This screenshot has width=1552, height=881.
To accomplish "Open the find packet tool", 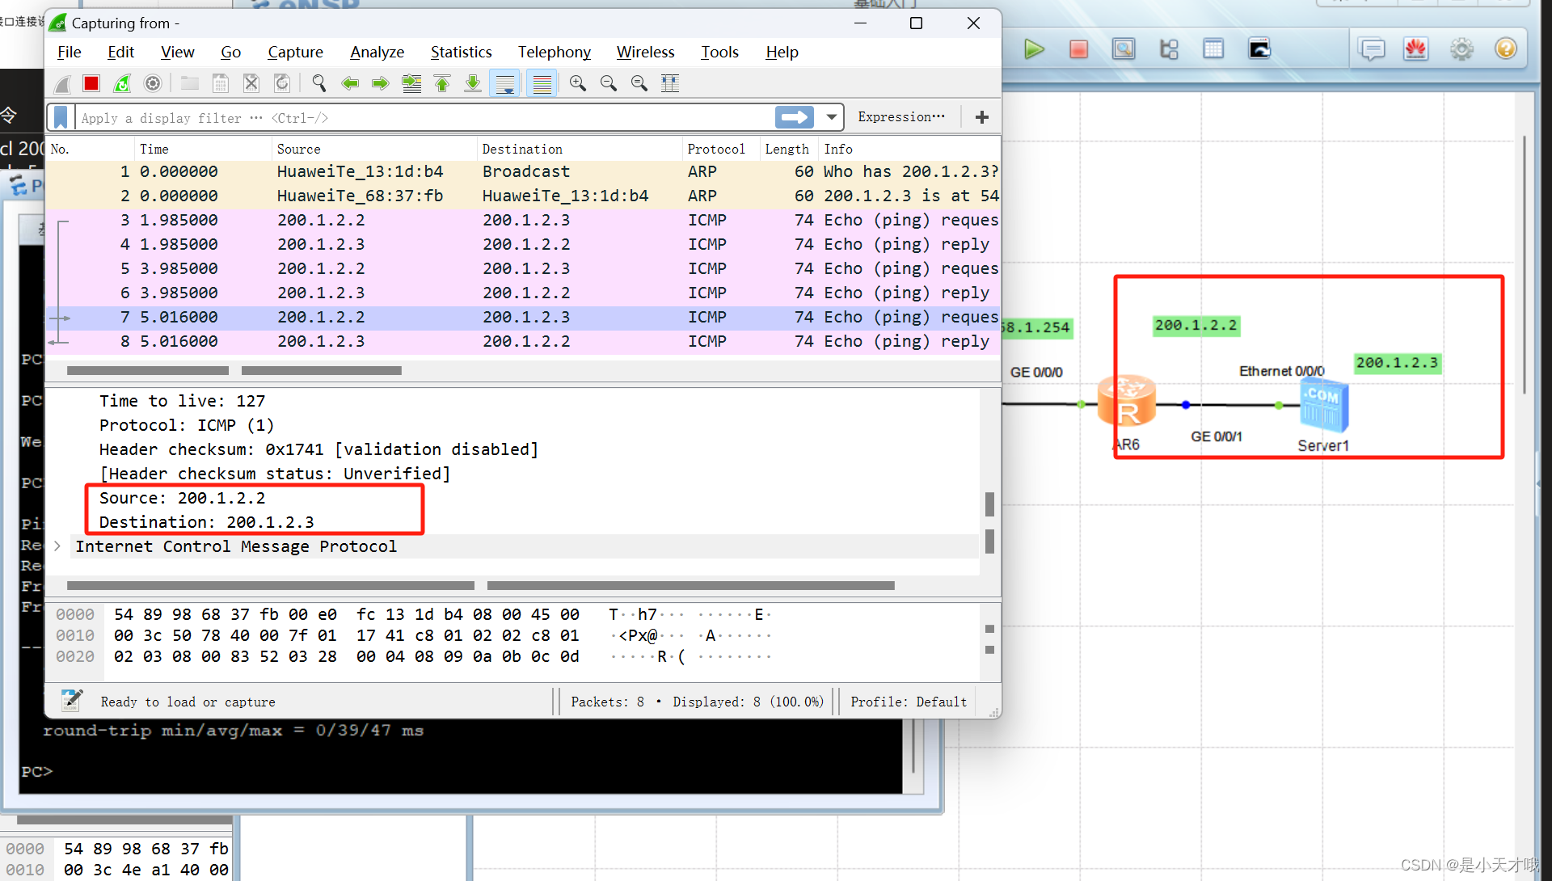I will [318, 83].
